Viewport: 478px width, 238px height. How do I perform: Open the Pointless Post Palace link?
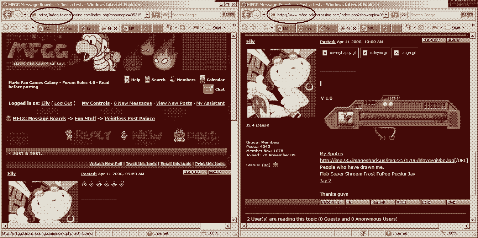(x=130, y=118)
